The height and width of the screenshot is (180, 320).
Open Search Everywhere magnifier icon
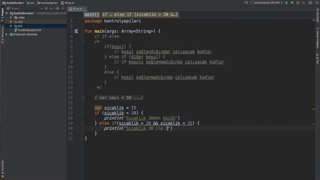point(317,3)
